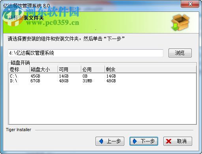This screenshot has height=154, width=202.
Task: Click 14GB in the 可用 column
Action: [x=64, y=76]
